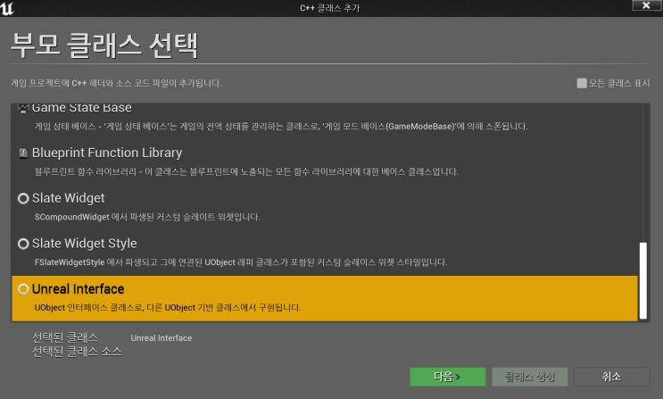Close the C++ 클래스 추가 dialog
663x399 pixels.
point(646,5)
